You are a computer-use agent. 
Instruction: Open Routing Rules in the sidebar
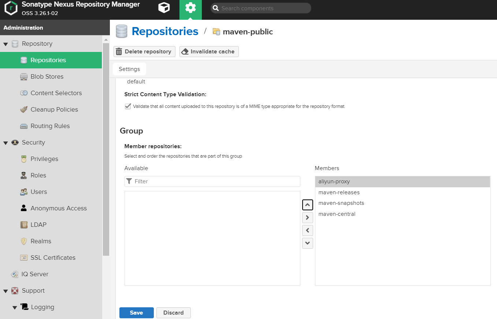coord(51,126)
